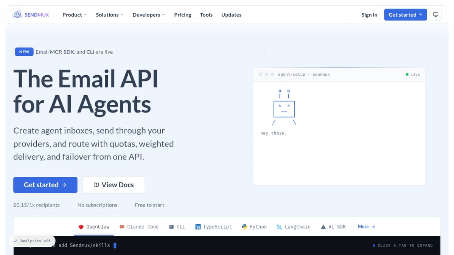Open the Updates page

click(231, 15)
